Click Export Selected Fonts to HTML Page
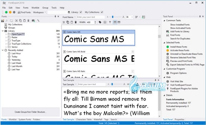Image resolution: width=206 pixels, height=125 pixels. click(x=187, y=65)
